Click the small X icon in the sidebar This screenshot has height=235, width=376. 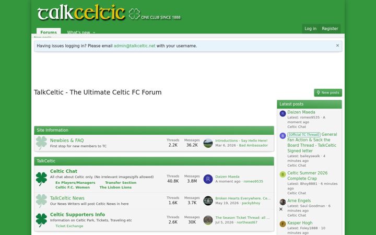tap(281, 209)
